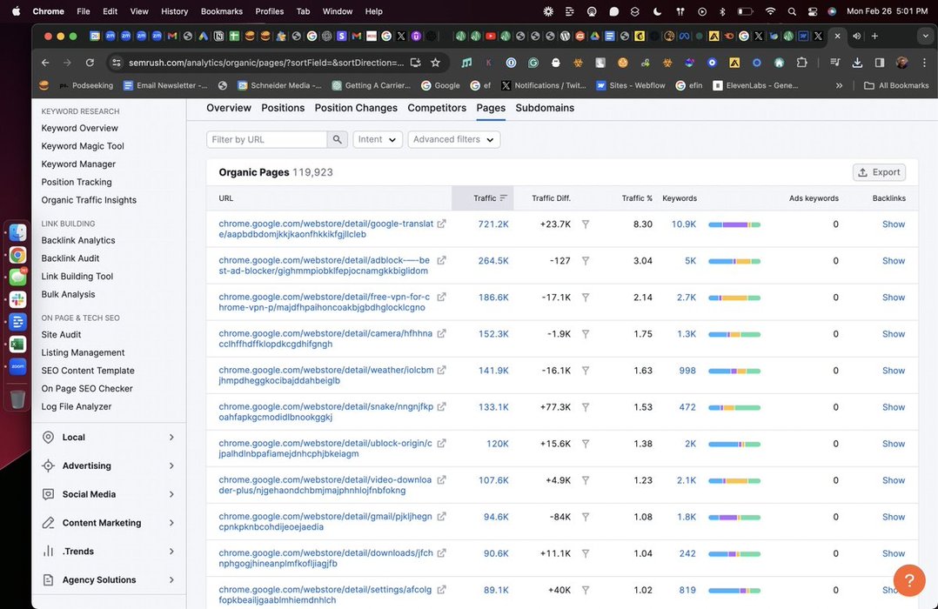
Task: Click the orange help question mark button
Action: tap(908, 580)
